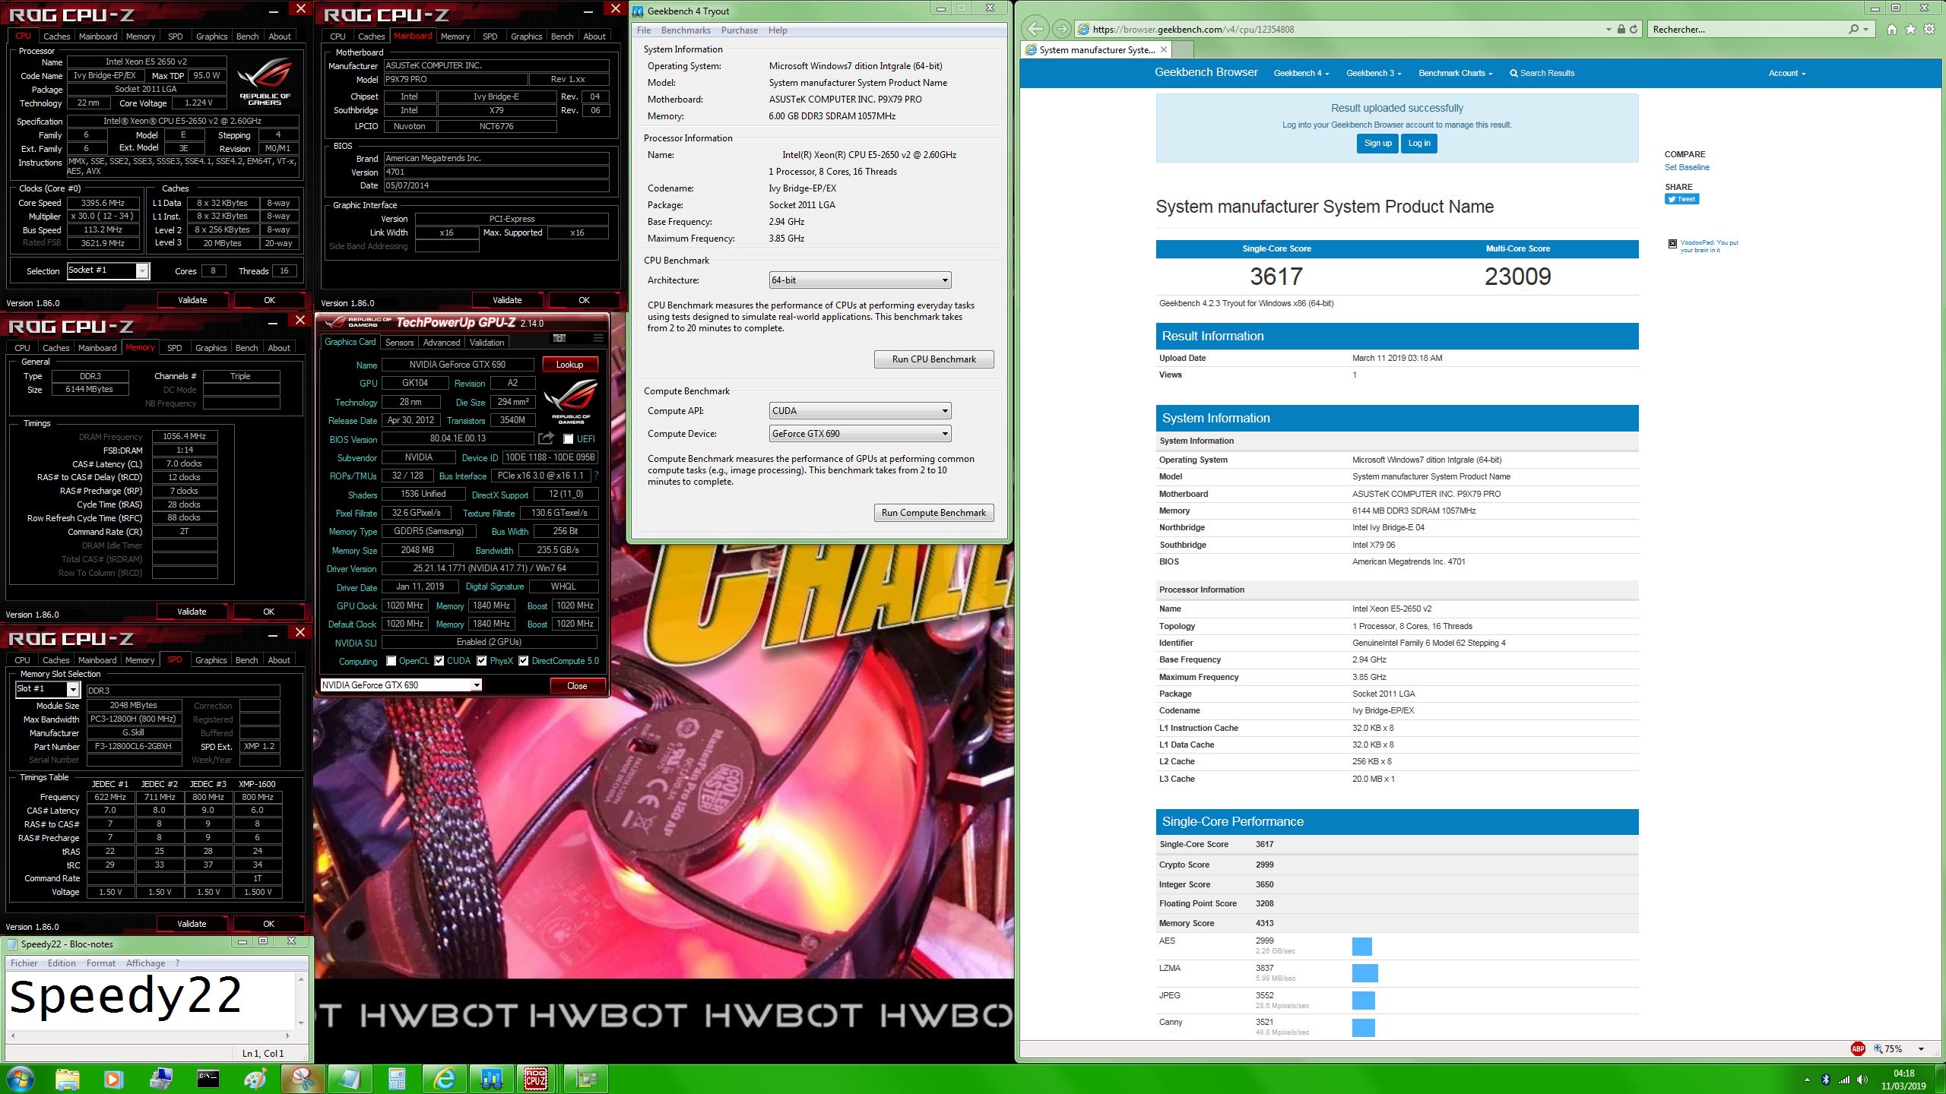Open the Purchase menu in Geekbench 4

pos(739,30)
